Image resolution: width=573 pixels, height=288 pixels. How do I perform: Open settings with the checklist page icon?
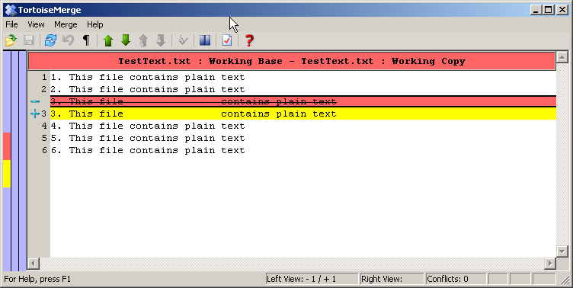(x=227, y=40)
